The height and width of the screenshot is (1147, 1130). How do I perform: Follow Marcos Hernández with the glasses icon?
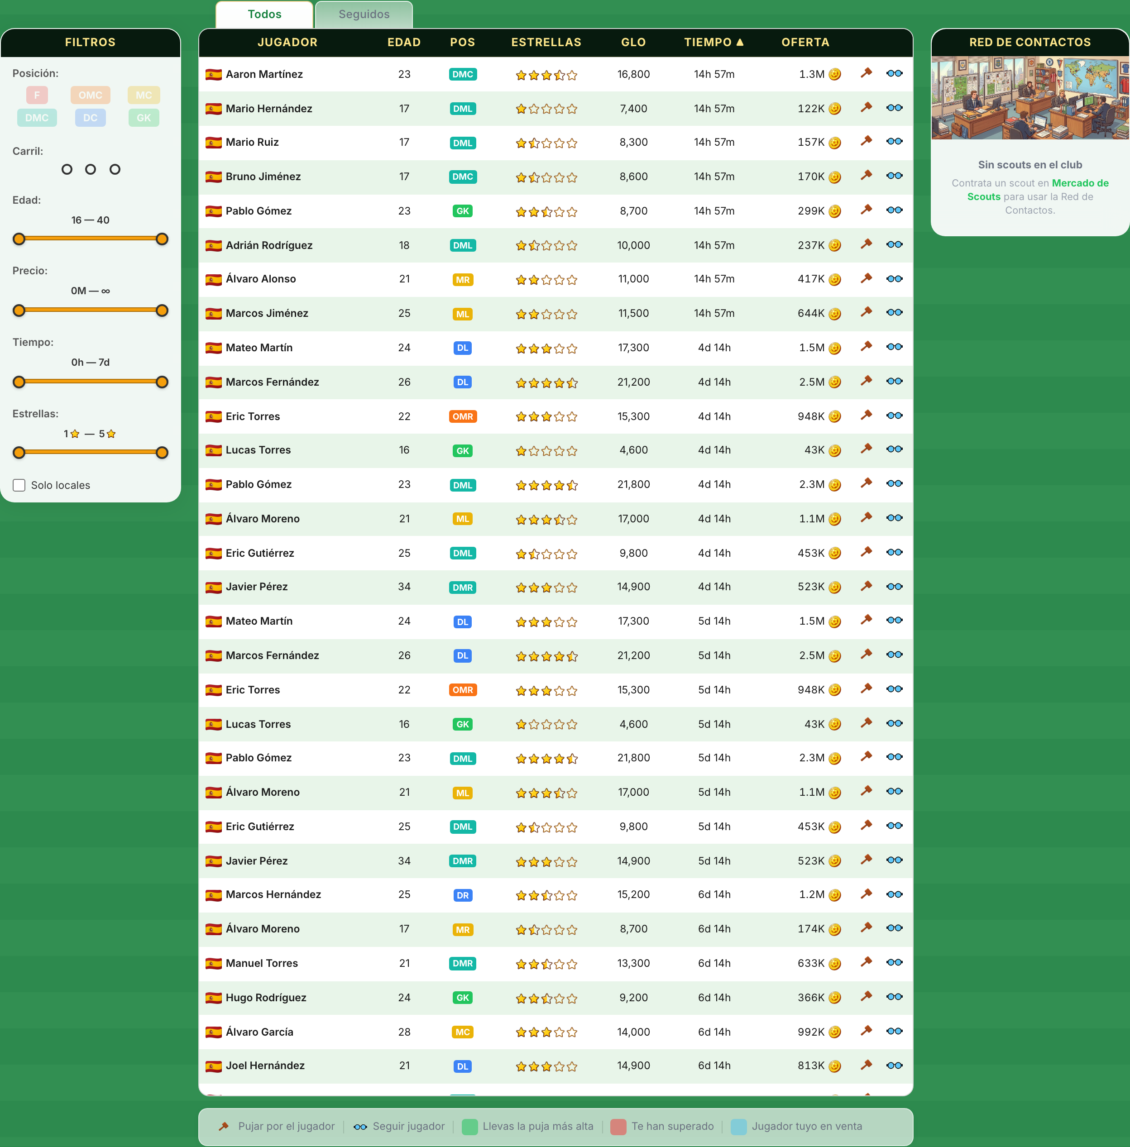click(894, 894)
